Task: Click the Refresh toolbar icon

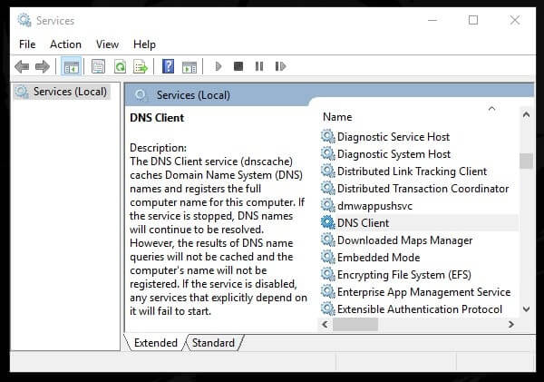Action: (x=120, y=66)
